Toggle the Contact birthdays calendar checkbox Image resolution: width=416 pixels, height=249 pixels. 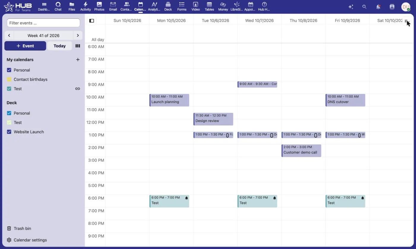pos(9,79)
